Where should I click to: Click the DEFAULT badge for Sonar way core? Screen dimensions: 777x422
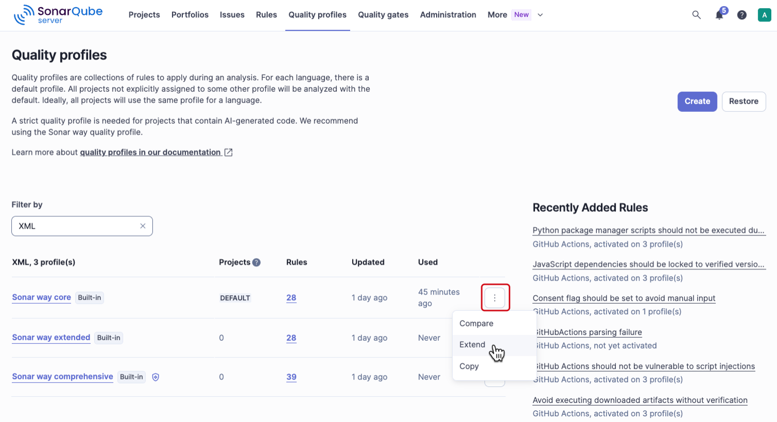(235, 298)
